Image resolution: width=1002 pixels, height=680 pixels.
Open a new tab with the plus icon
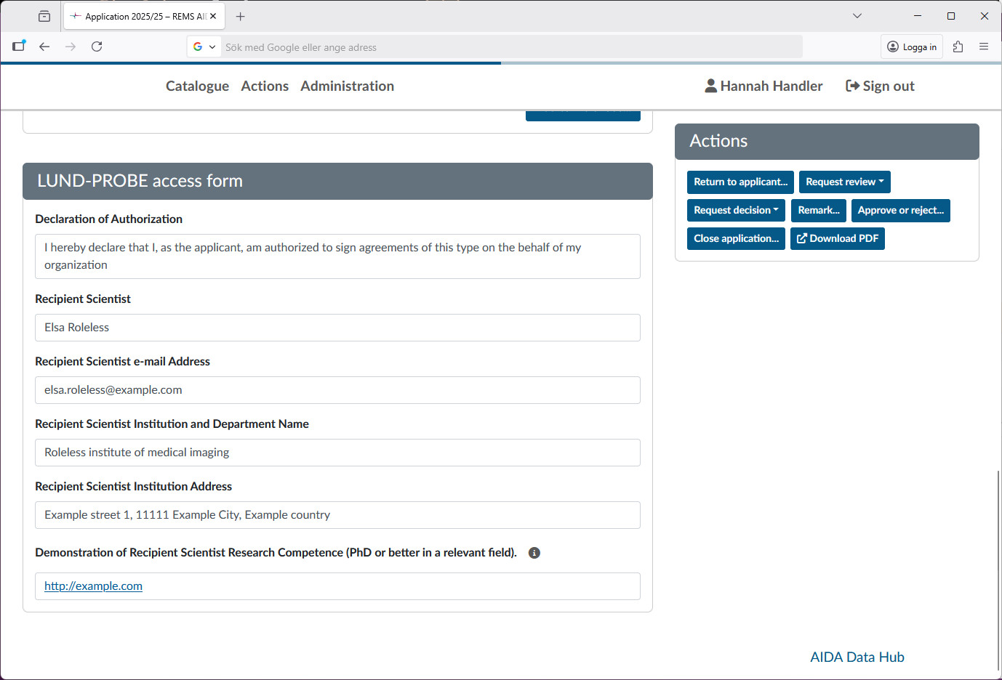coord(241,15)
